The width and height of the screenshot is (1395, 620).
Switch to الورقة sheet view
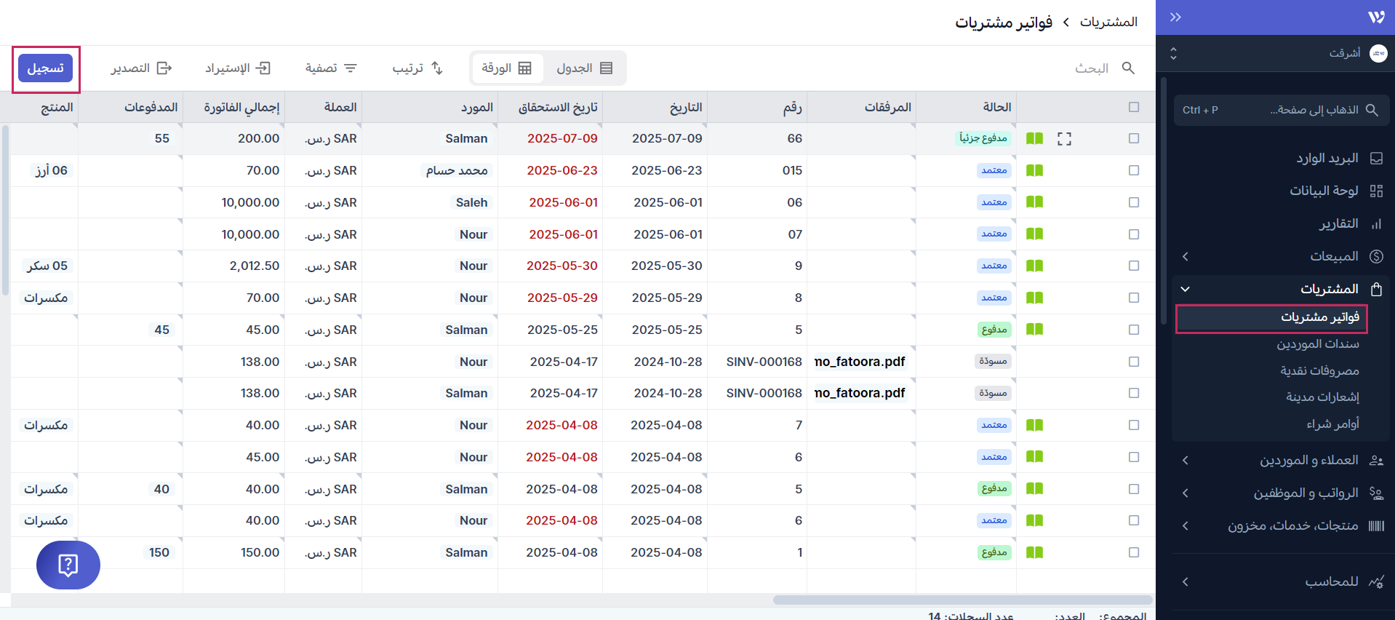(507, 68)
